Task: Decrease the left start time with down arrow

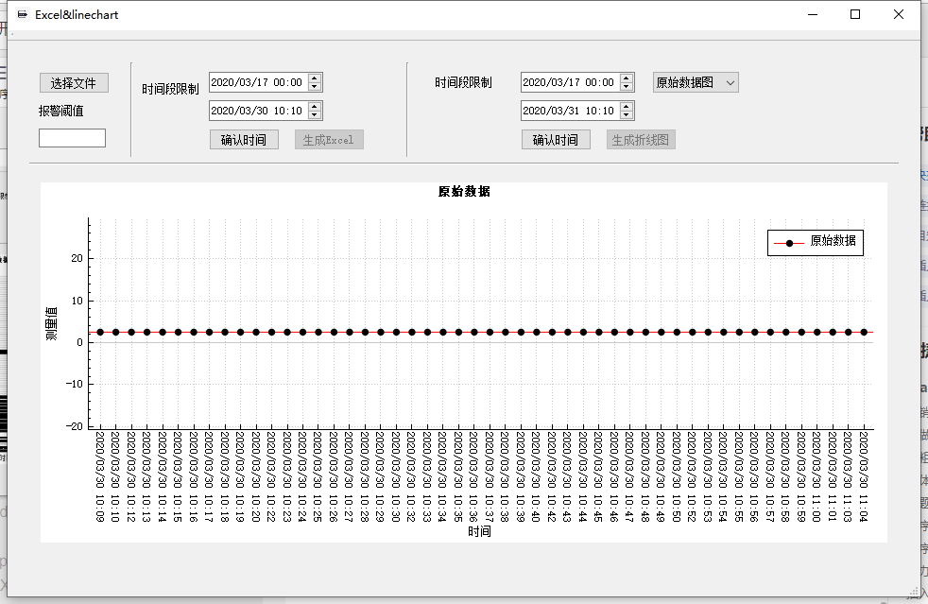Action: [315, 86]
